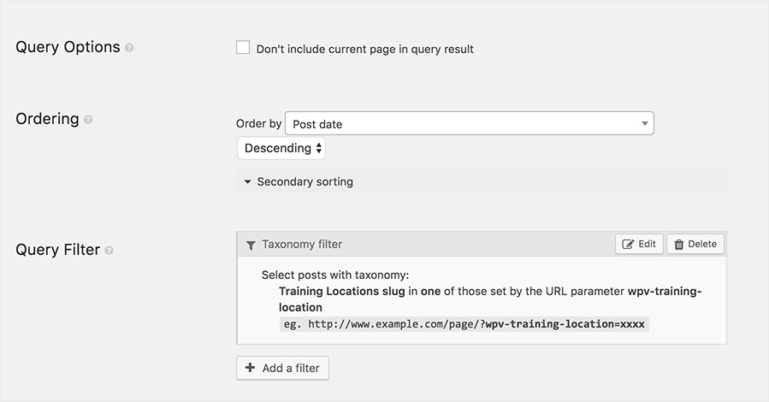Click the plus icon in Add a filter

click(250, 368)
